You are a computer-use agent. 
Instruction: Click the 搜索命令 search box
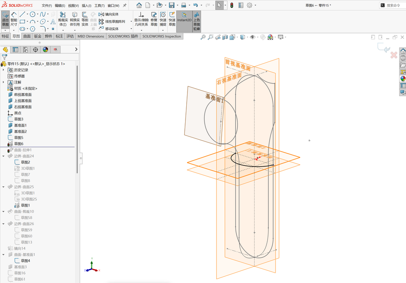point(392,5)
